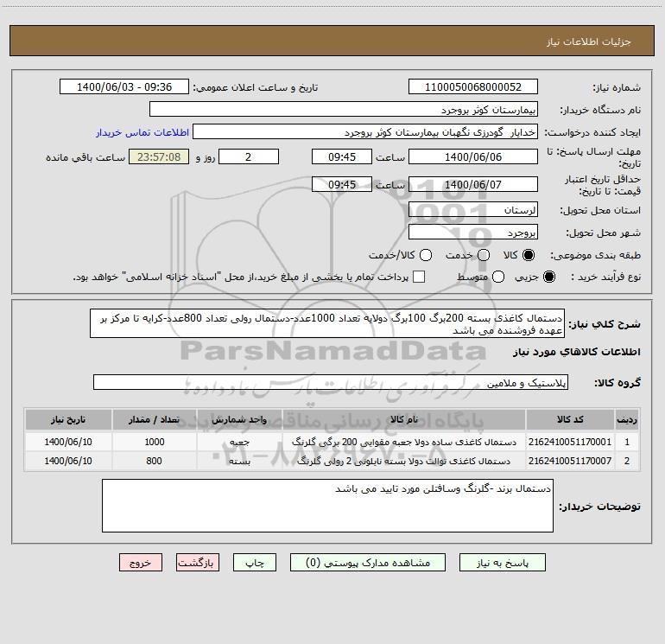This screenshot has width=665, height=644.
Task: Click the unit cell جعبه
Action: tap(239, 442)
